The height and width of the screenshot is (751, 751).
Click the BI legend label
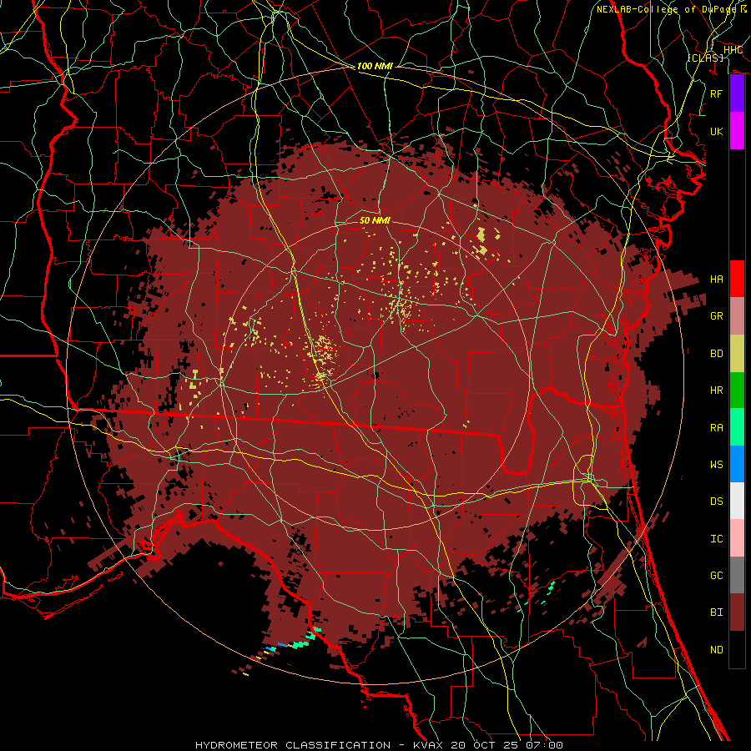[716, 612]
